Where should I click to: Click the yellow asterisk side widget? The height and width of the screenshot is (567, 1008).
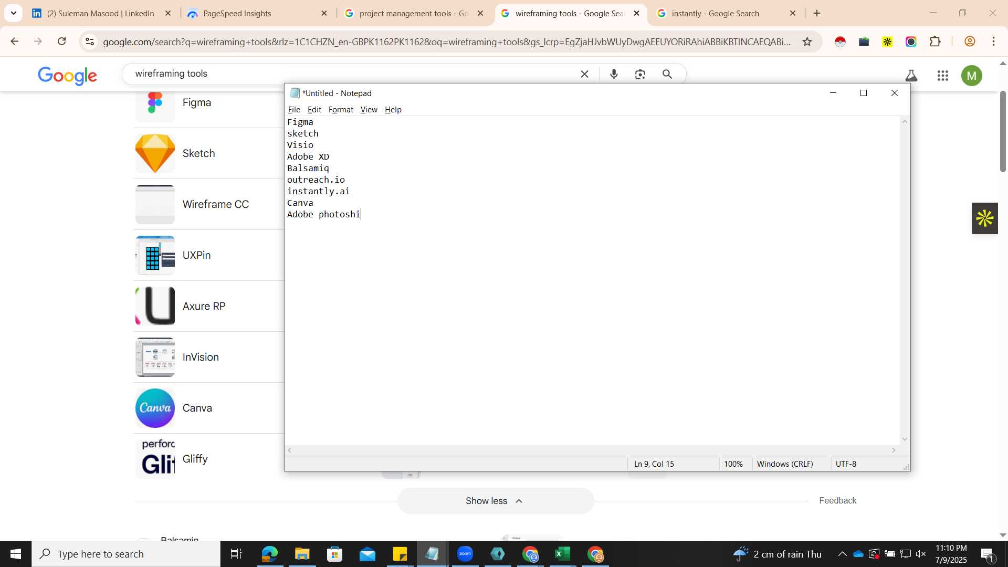pyautogui.click(x=984, y=218)
